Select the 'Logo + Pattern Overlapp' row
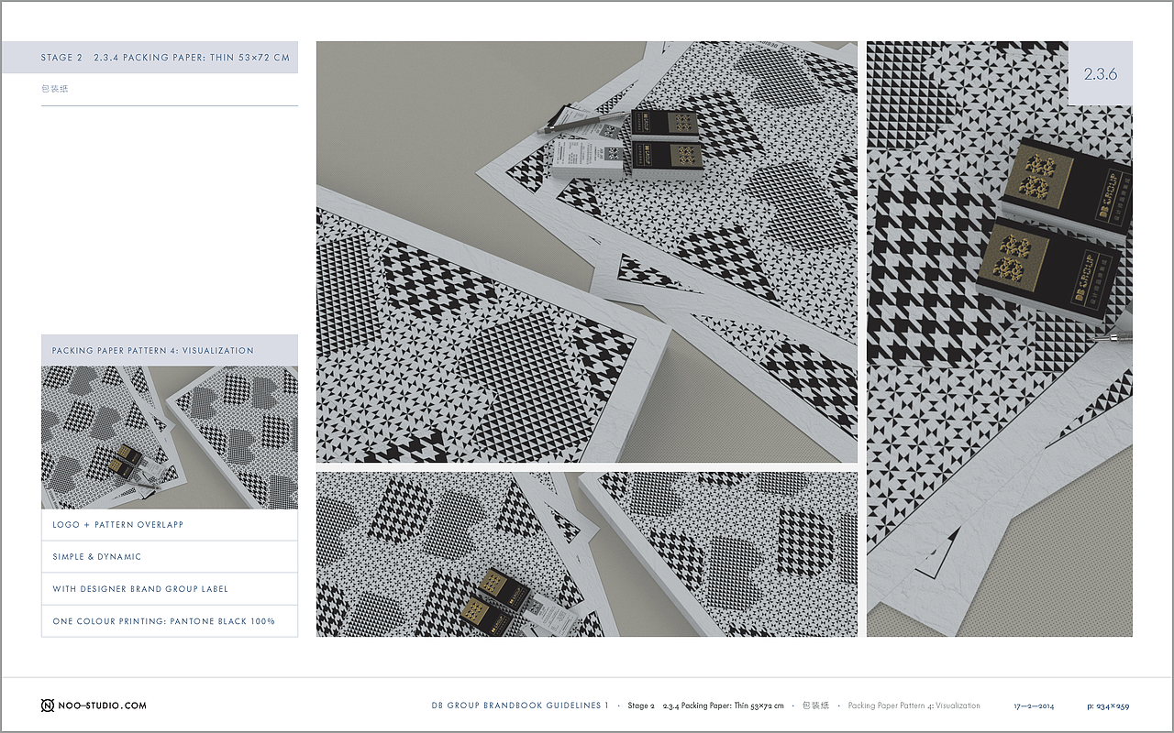The image size is (1174, 733). pos(170,525)
